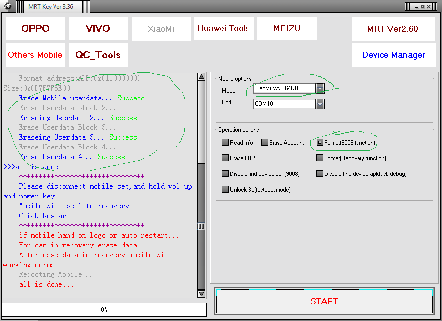Open Device Manager
Image resolution: width=442 pixels, height=321 pixels.
click(393, 55)
